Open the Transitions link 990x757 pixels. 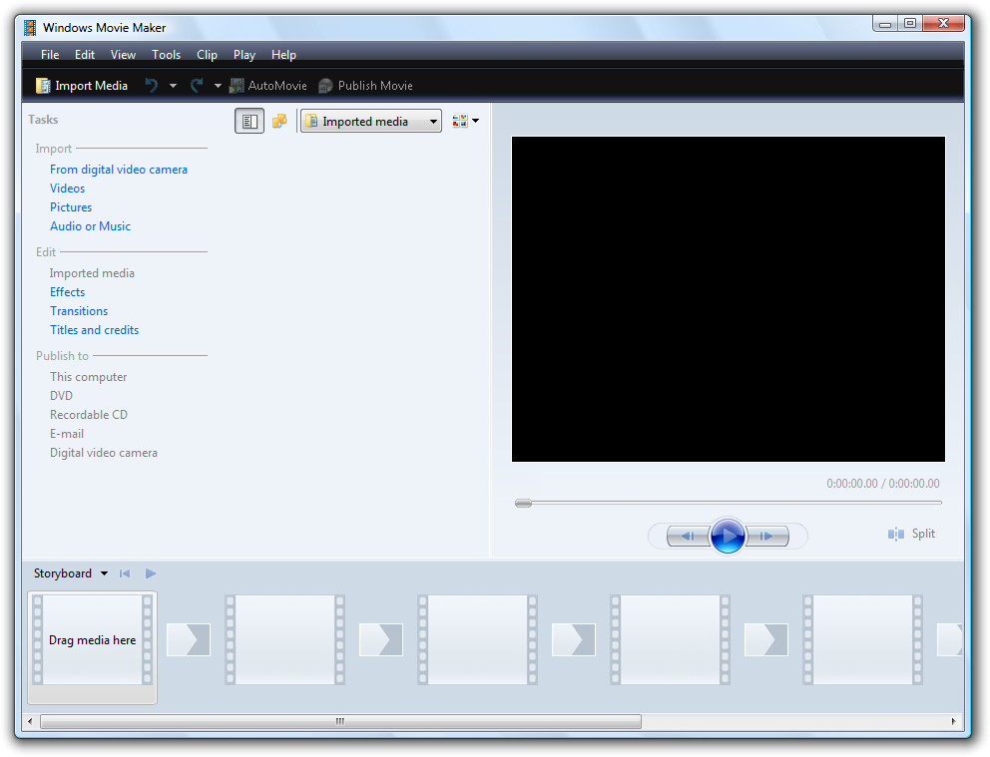point(79,311)
